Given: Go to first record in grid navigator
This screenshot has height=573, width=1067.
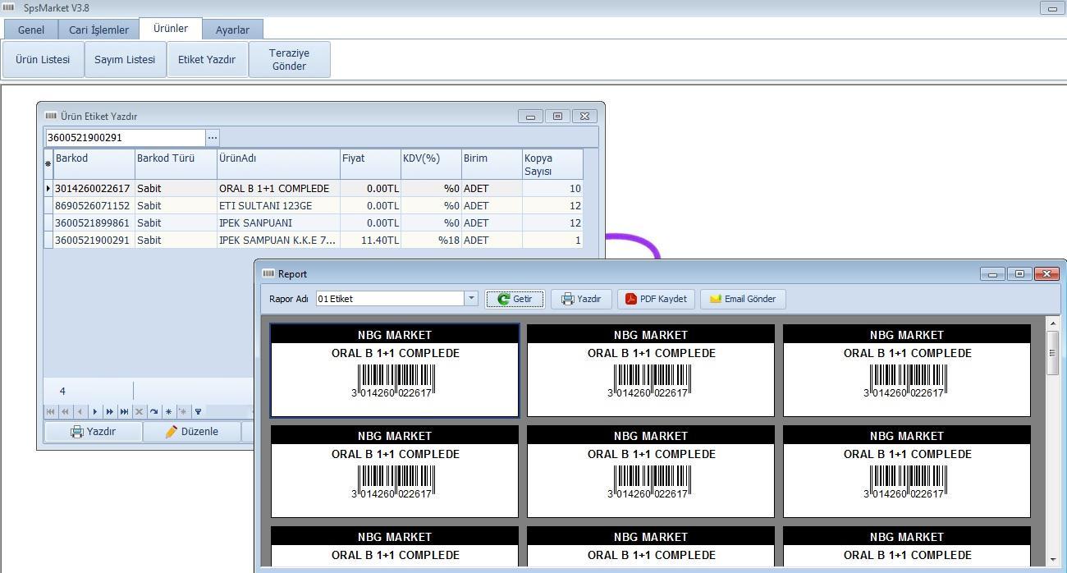Looking at the screenshot, I should coord(51,411).
